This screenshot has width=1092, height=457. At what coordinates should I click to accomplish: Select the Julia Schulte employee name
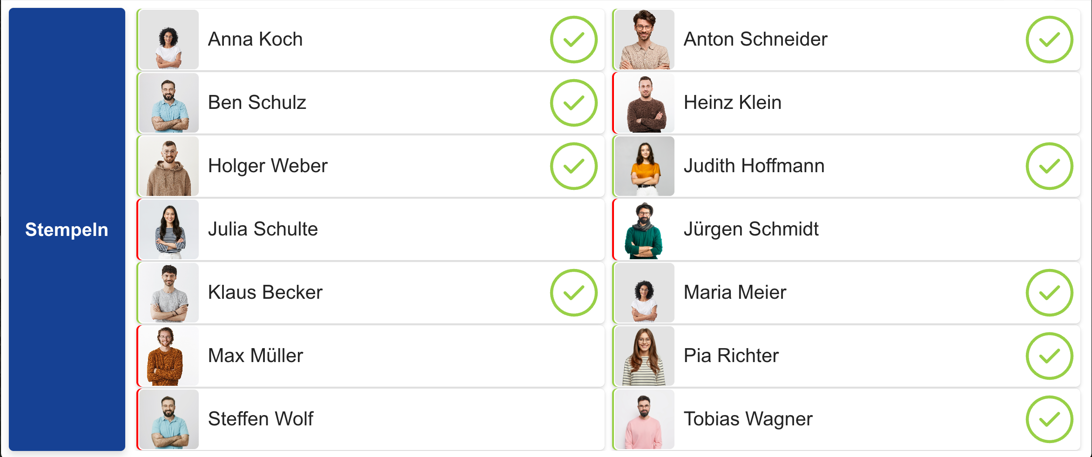pos(263,229)
